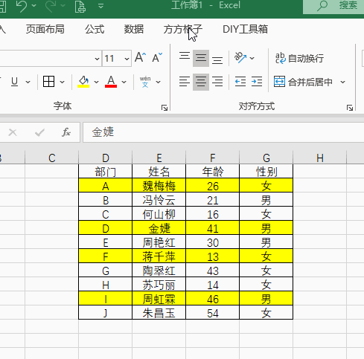Expand 合并后居中 options arrow
The width and height of the screenshot is (364, 359).
tap(342, 82)
